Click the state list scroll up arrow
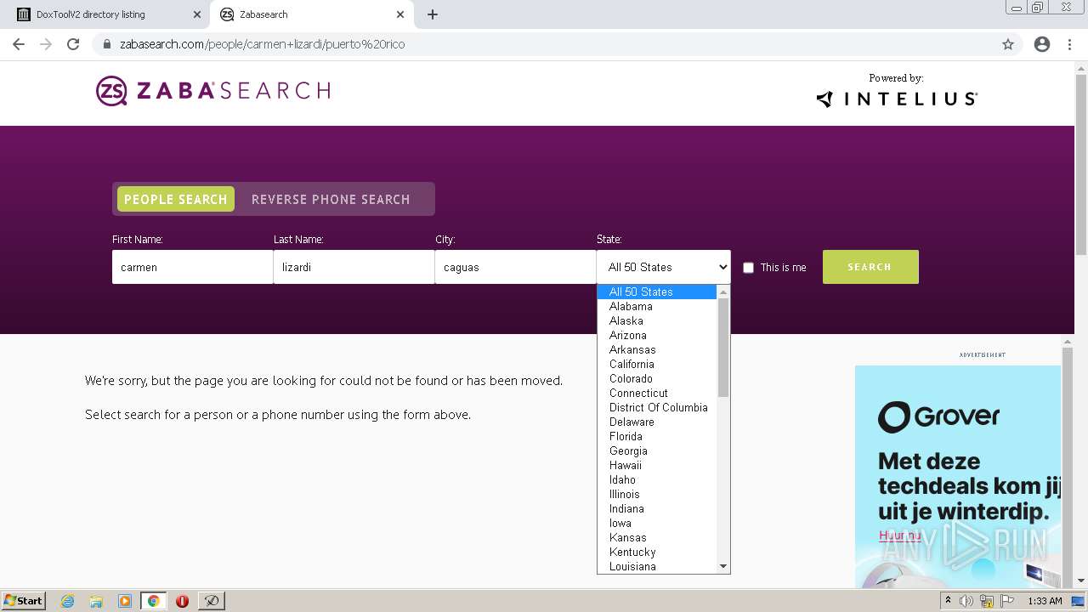 coord(723,292)
